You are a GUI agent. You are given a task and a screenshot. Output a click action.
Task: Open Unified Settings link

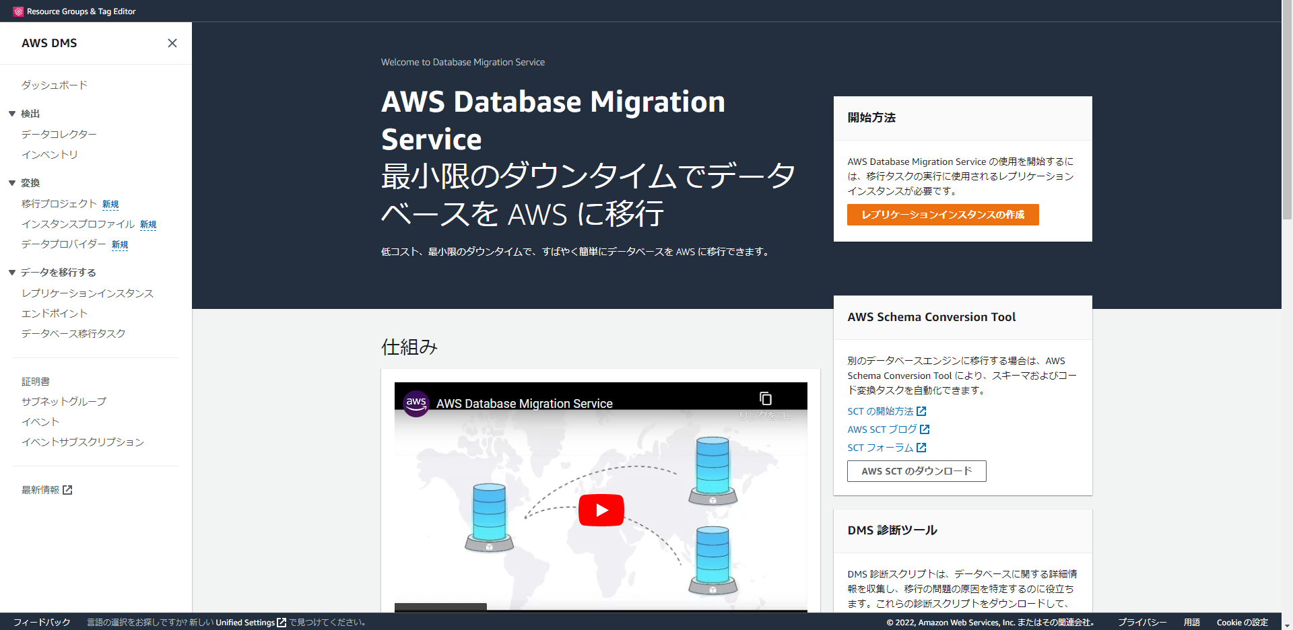[x=245, y=623]
